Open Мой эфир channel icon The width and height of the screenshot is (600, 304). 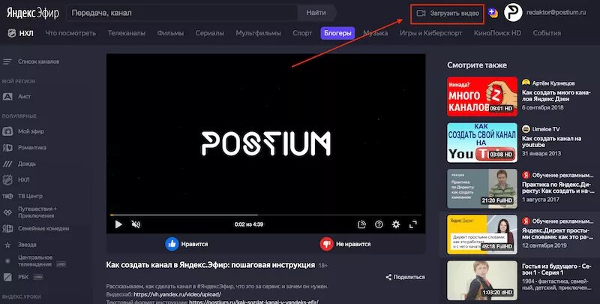7,131
